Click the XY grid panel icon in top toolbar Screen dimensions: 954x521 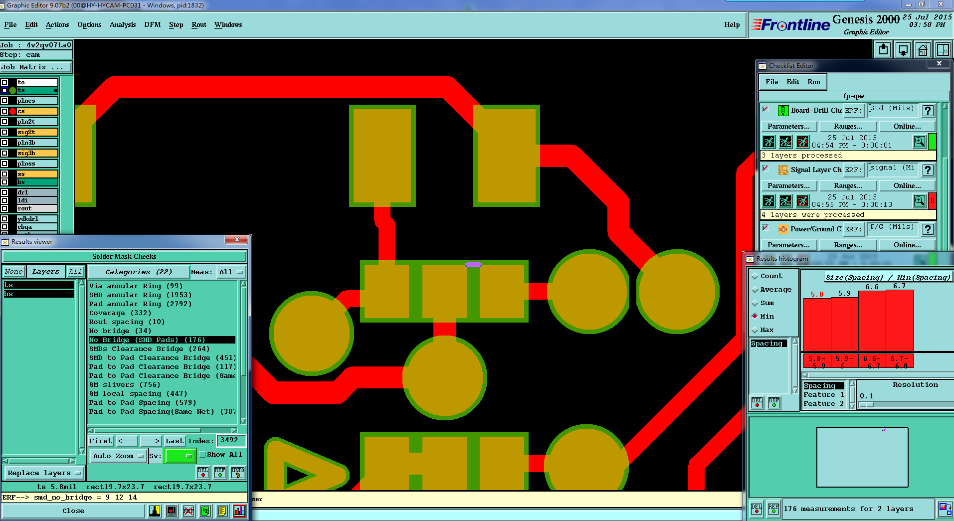pyautogui.click(x=943, y=50)
